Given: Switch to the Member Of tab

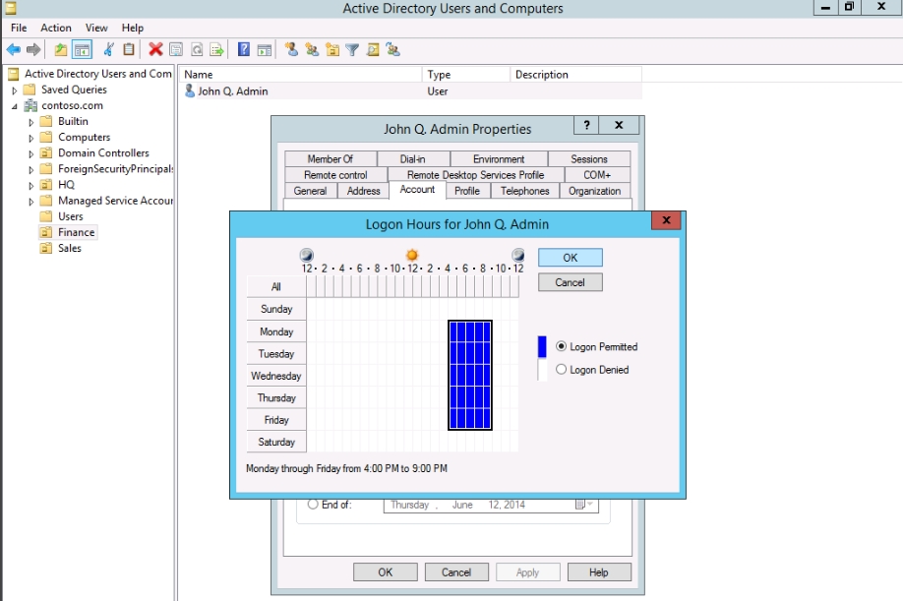Looking at the screenshot, I should click(x=330, y=158).
